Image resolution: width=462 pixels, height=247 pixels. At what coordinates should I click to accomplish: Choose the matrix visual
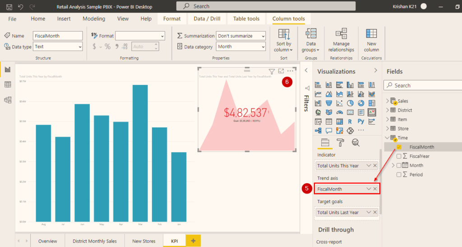coord(339,121)
